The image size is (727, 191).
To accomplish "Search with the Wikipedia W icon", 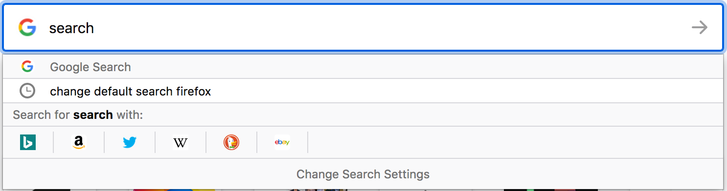I will click(181, 142).
